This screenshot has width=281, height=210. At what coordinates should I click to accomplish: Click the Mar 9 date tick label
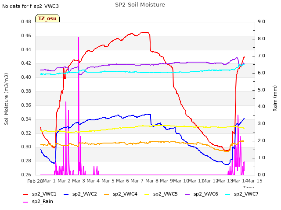click(x=166, y=181)
